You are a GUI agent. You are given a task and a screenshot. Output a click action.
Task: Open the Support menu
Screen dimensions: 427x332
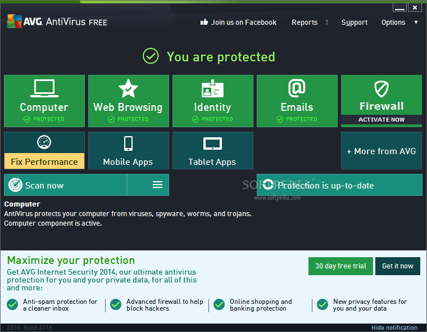coord(355,23)
